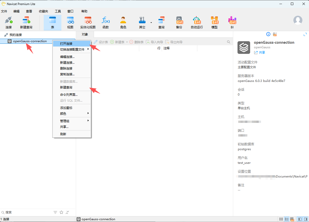
Task: Select the 表 (Table) toolbar icon
Action: pyautogui.click(x=53, y=23)
